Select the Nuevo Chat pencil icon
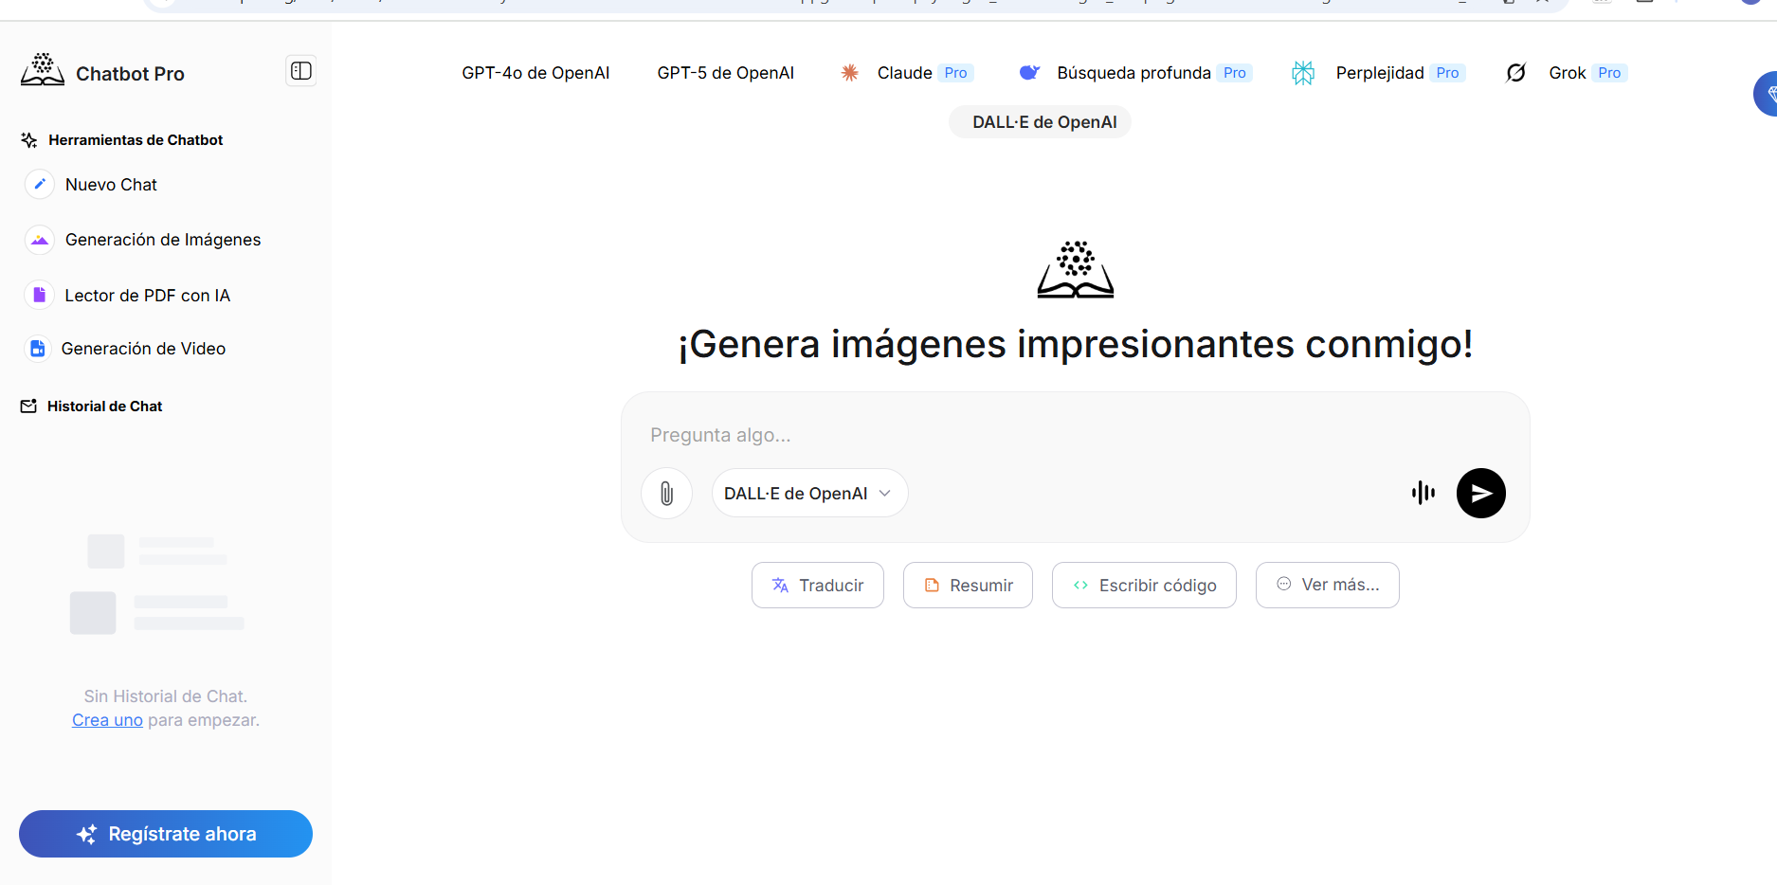The width and height of the screenshot is (1777, 885). (x=39, y=185)
